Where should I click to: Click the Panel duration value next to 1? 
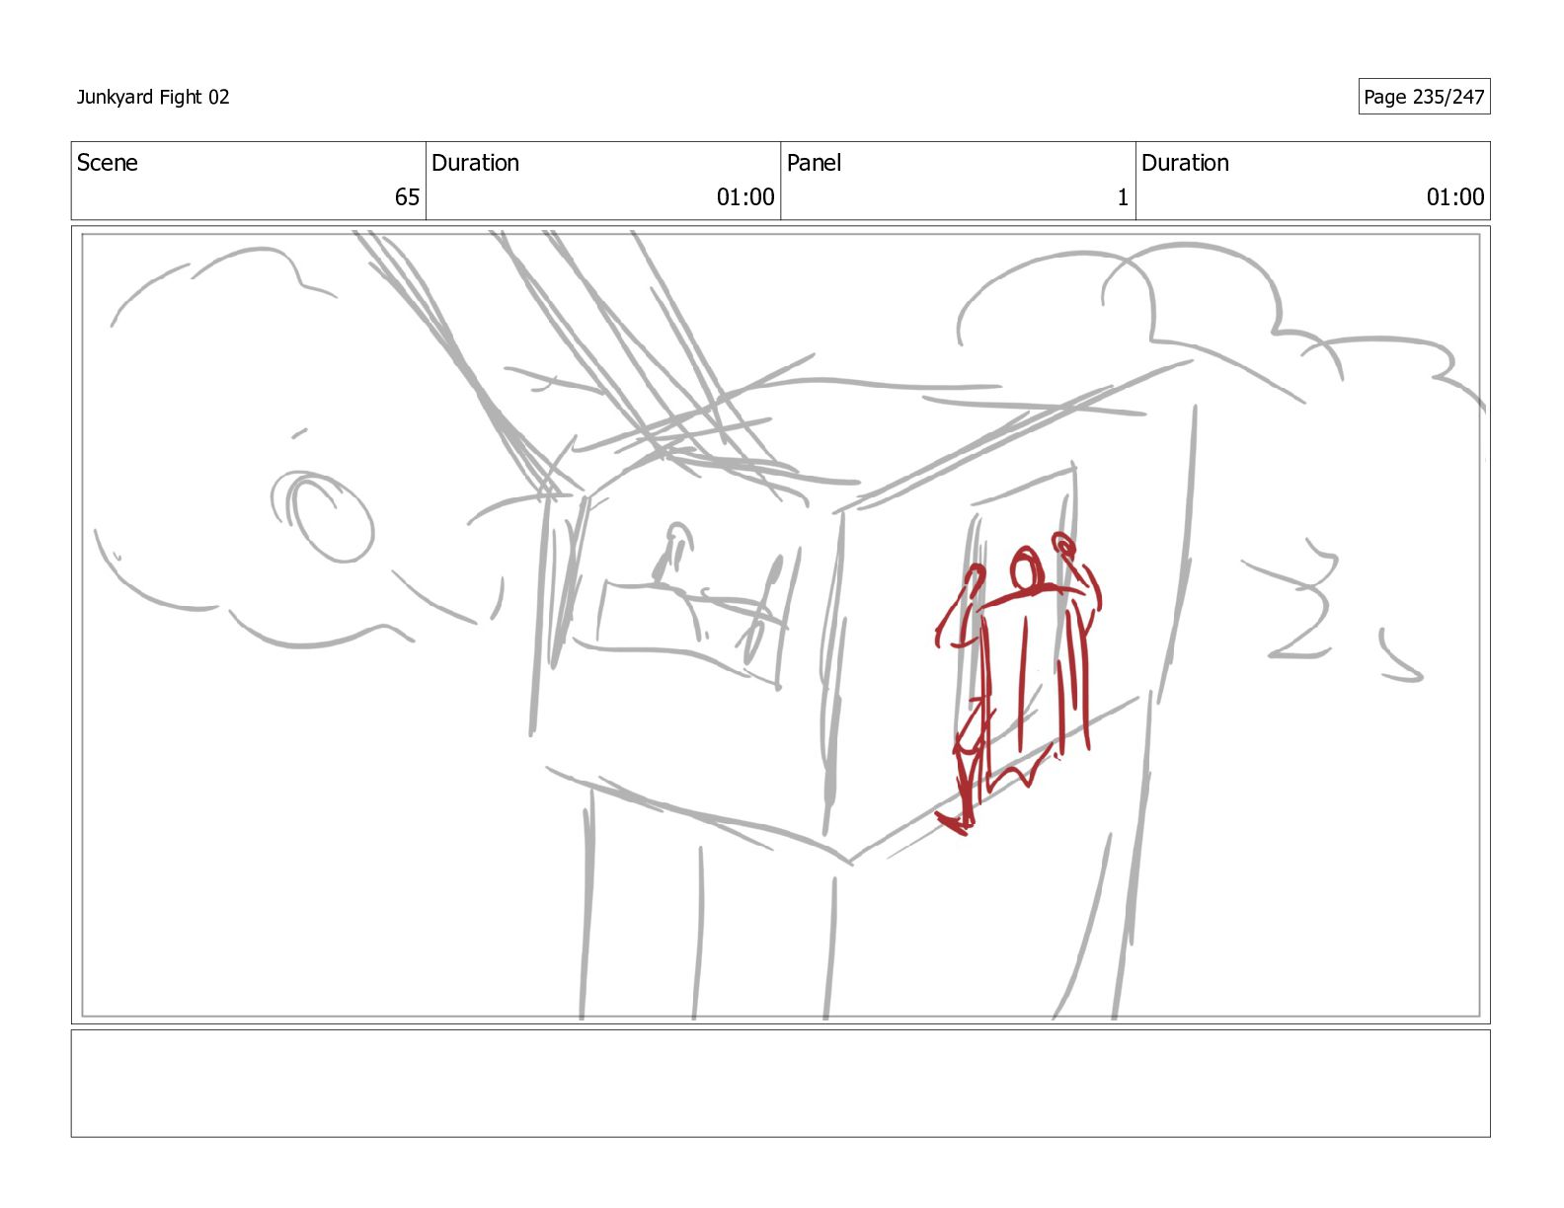tap(1455, 197)
